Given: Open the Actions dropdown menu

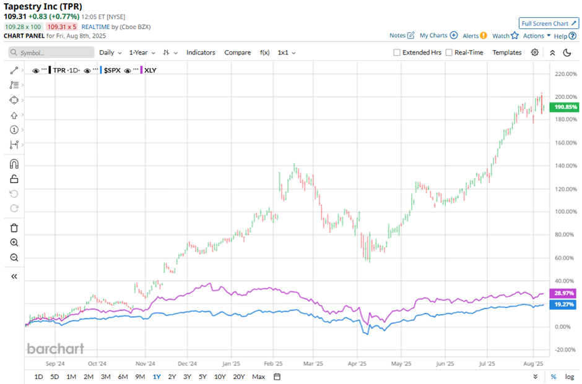Looking at the screenshot, I should click(x=537, y=36).
